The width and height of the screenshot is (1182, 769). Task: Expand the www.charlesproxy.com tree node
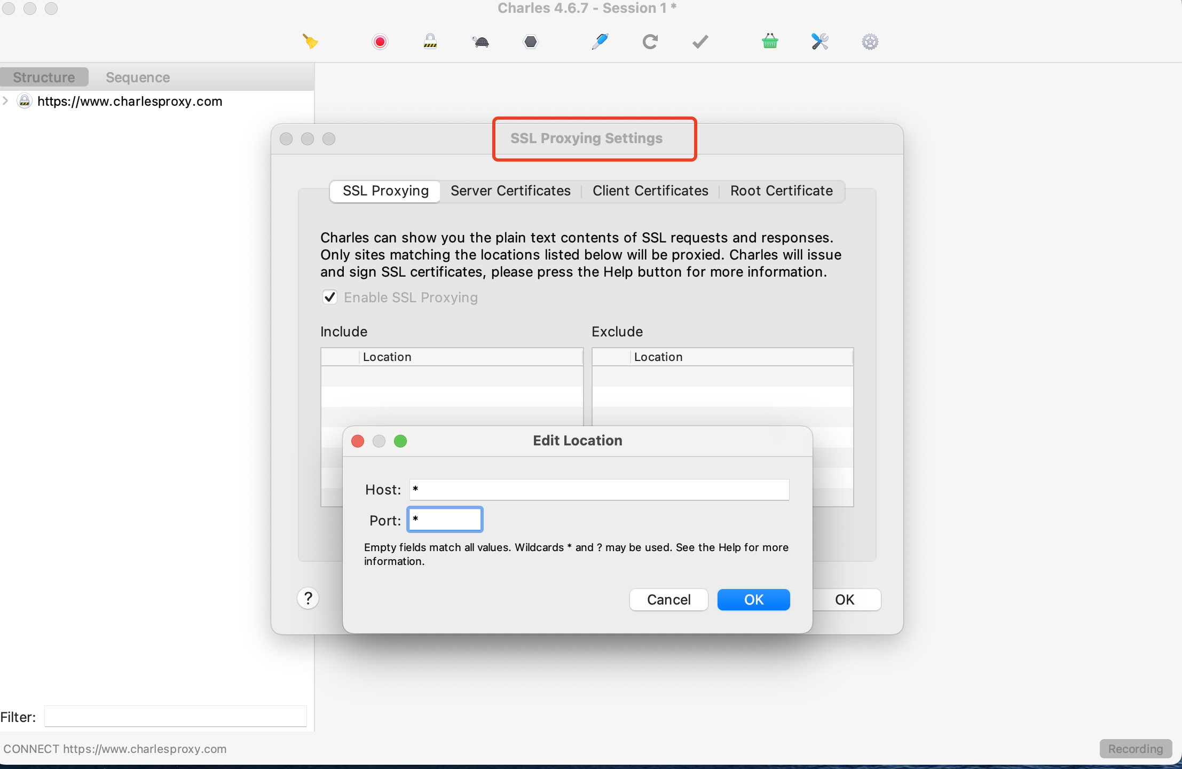click(x=6, y=101)
